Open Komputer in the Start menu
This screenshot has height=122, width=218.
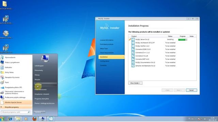[x=45, y=84]
